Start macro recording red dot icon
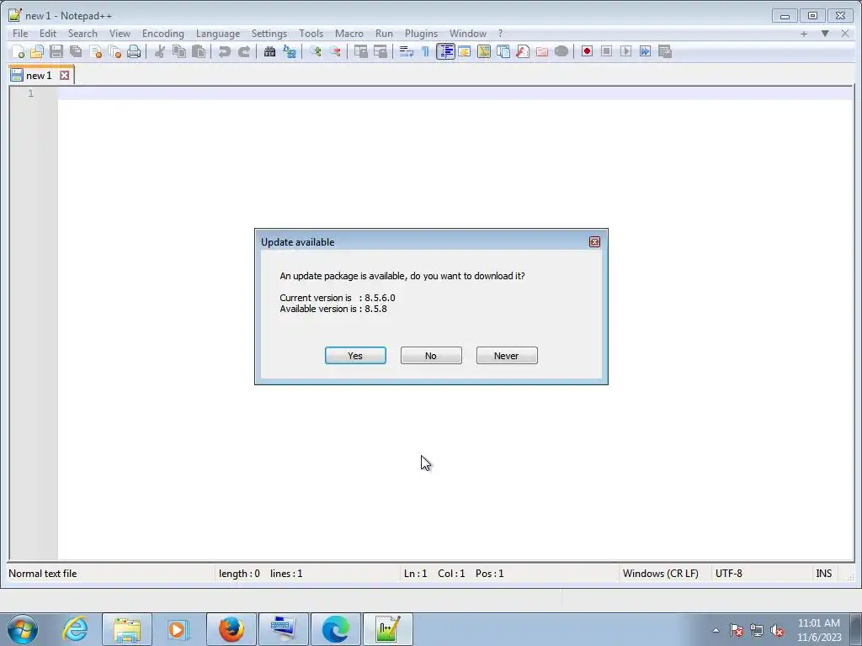The image size is (862, 646). (x=587, y=51)
